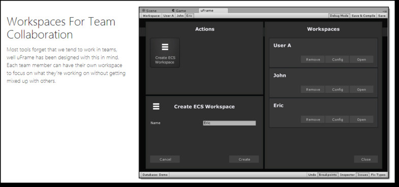Click the John workspace name text
Viewport: 399px width, 187px height.
pyautogui.click(x=280, y=76)
